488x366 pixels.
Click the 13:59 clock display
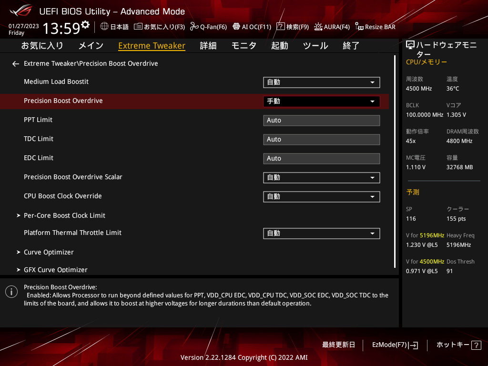61,28
